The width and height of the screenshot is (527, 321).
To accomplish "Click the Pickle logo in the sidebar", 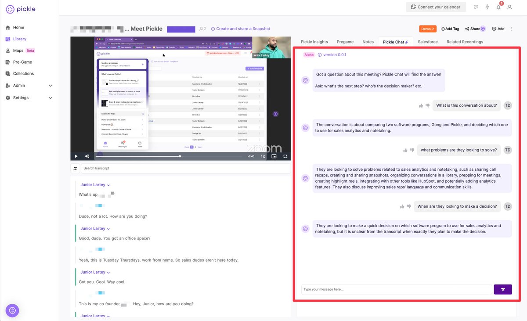I will point(20,9).
